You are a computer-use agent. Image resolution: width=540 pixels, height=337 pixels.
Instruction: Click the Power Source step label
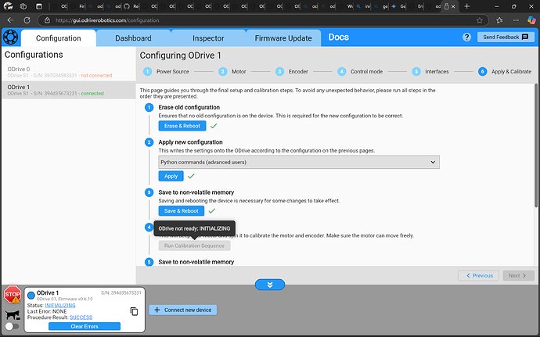[x=172, y=72]
